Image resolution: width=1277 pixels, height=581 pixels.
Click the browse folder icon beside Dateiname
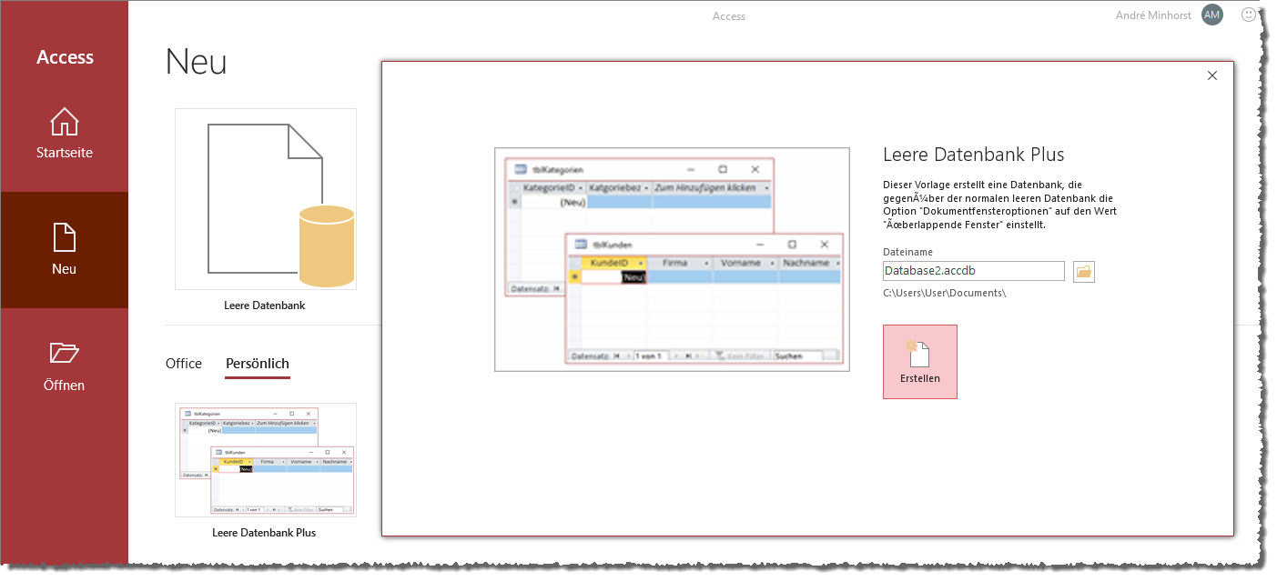point(1083,270)
